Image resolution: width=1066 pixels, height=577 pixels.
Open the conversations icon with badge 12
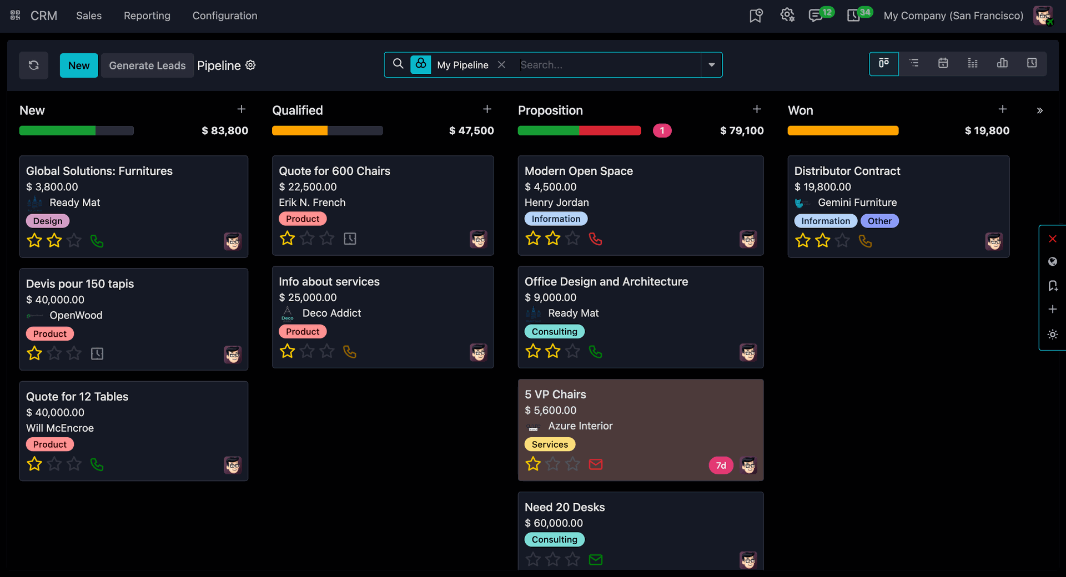coord(816,16)
